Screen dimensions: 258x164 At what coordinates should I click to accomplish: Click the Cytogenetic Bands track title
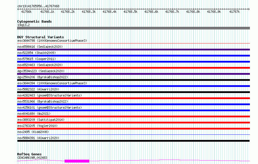click(x=34, y=21)
